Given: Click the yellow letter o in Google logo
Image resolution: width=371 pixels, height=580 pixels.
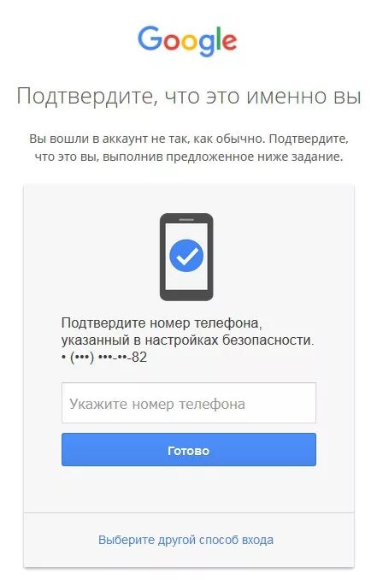Looking at the screenshot, I should coord(193,42).
